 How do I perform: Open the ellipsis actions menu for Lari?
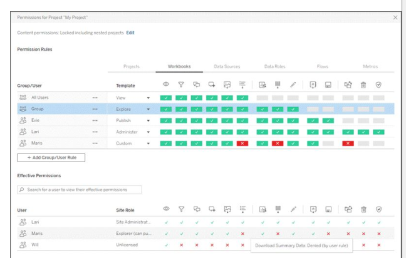(95, 132)
